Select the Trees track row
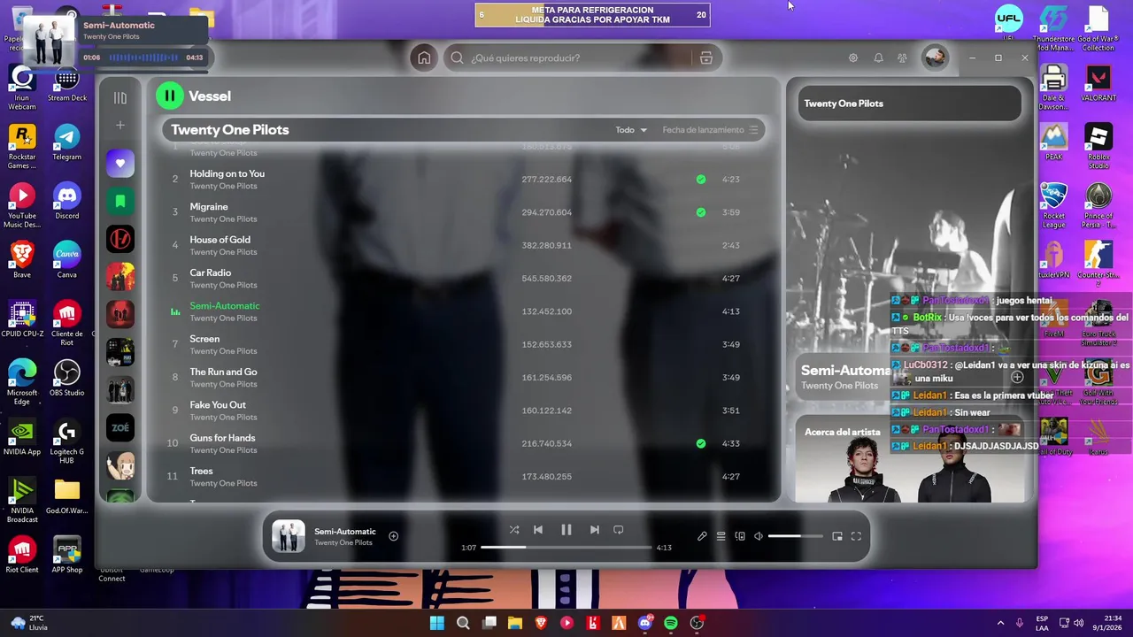1133x637 pixels. 462,476
